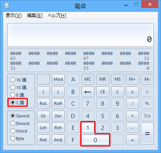The height and width of the screenshot is (153, 161).
Task: Click the Lsh left shift button
Action: (x=43, y=128)
